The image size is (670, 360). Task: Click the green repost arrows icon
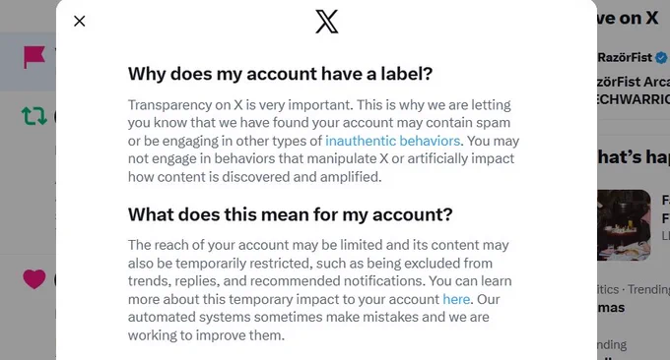click(x=34, y=116)
